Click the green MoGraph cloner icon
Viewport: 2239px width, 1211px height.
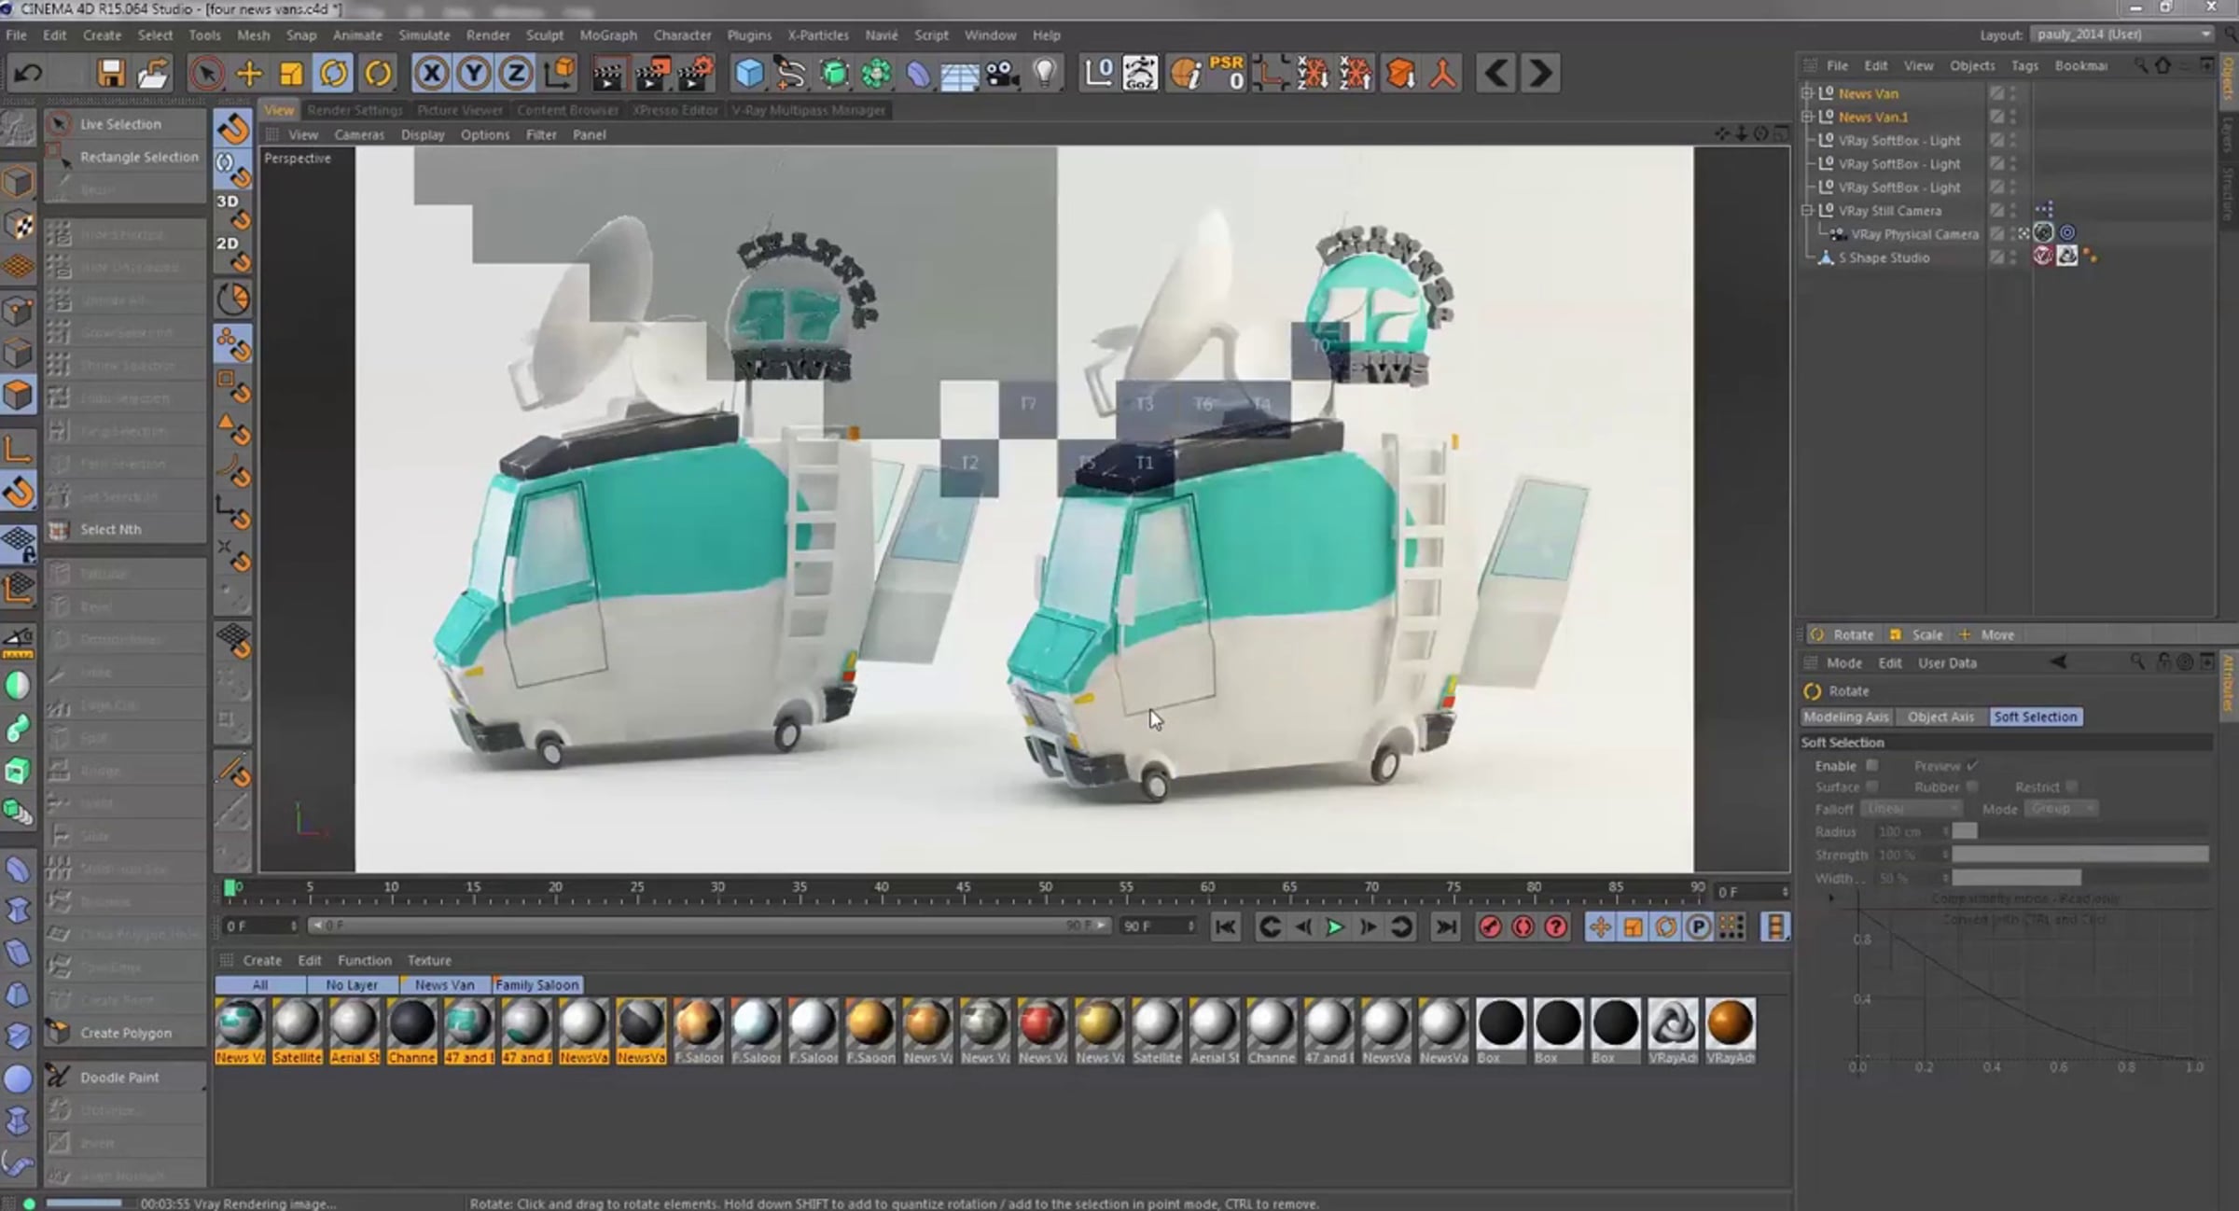click(x=876, y=73)
